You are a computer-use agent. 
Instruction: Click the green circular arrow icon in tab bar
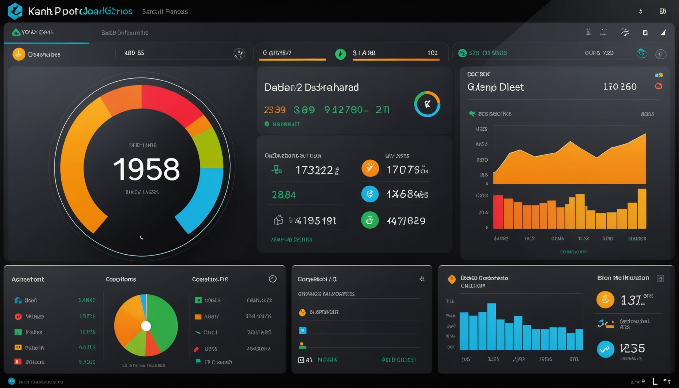click(x=341, y=54)
